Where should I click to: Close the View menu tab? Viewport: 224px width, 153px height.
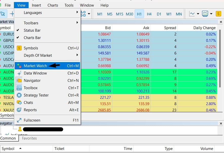21,5
